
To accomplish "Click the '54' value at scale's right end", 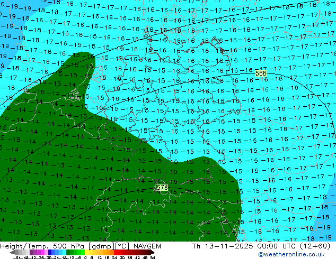I will [x=152, y=257].
